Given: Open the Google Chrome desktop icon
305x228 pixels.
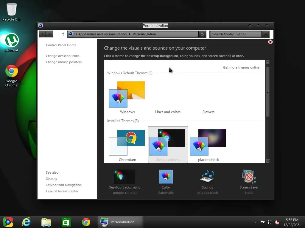Looking at the screenshot, I should click(12, 76).
